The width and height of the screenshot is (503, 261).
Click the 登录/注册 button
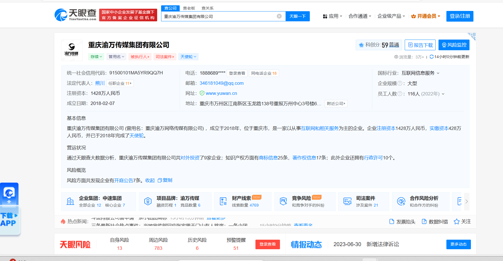pos(460,16)
